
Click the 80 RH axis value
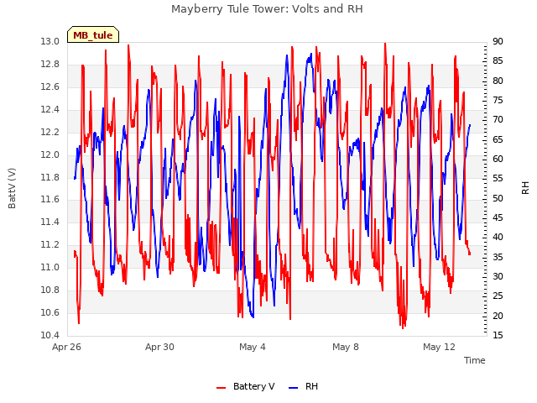tap(498, 81)
